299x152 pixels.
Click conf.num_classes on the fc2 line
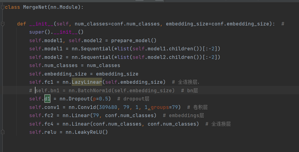pos(129,115)
